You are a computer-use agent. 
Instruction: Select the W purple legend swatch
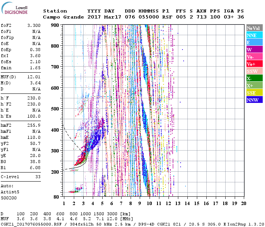[x=254, y=50]
